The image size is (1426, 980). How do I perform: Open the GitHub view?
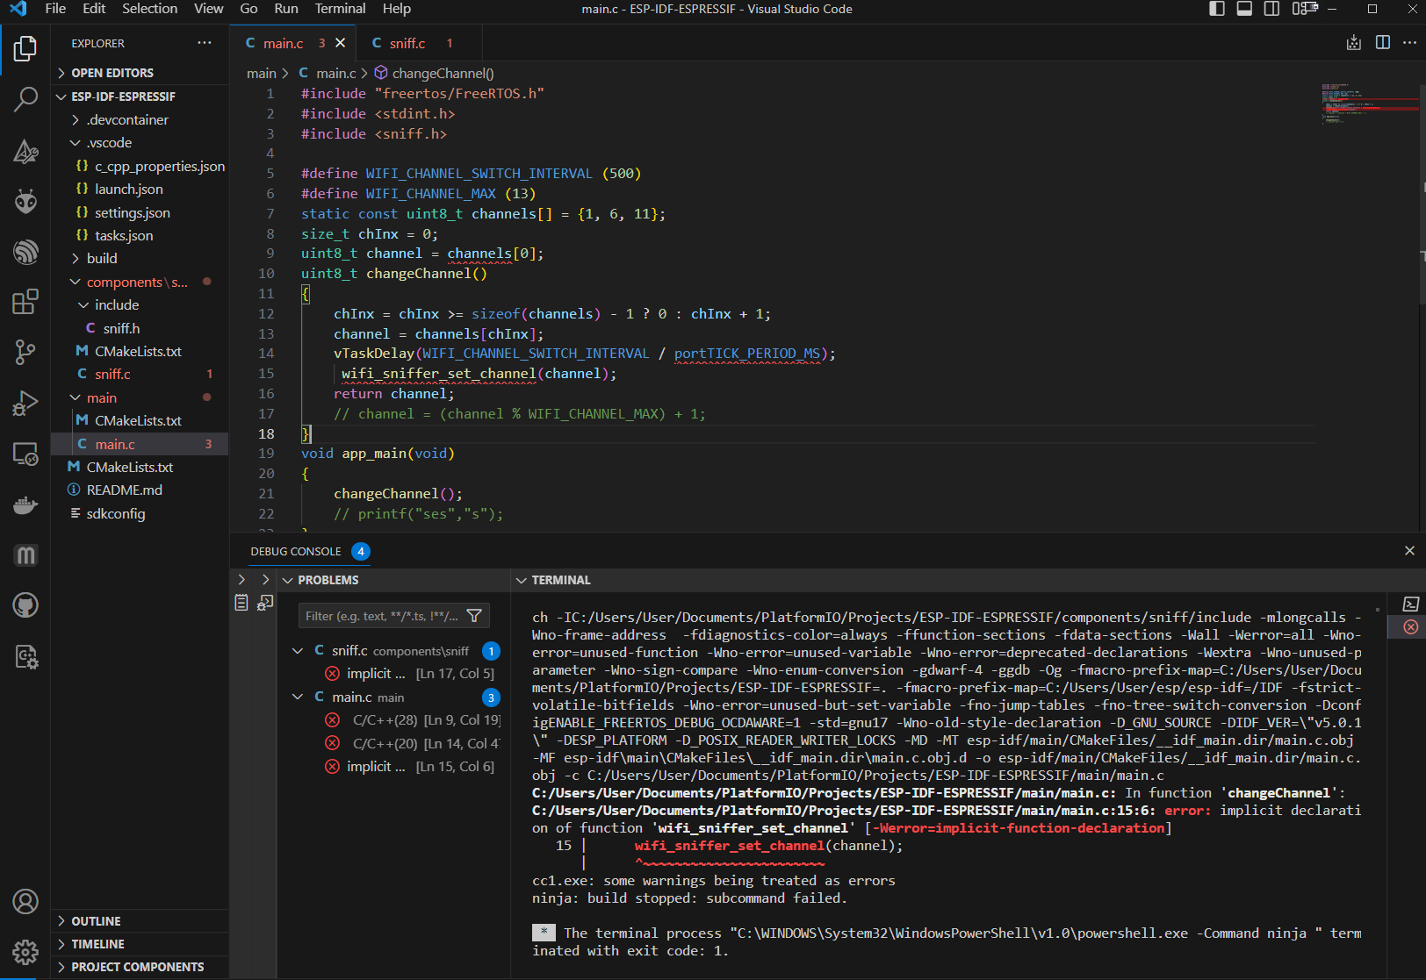tap(25, 605)
